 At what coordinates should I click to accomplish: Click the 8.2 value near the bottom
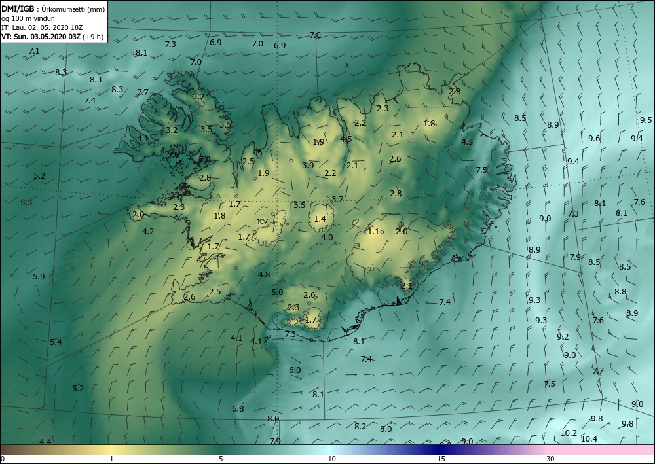click(360, 427)
